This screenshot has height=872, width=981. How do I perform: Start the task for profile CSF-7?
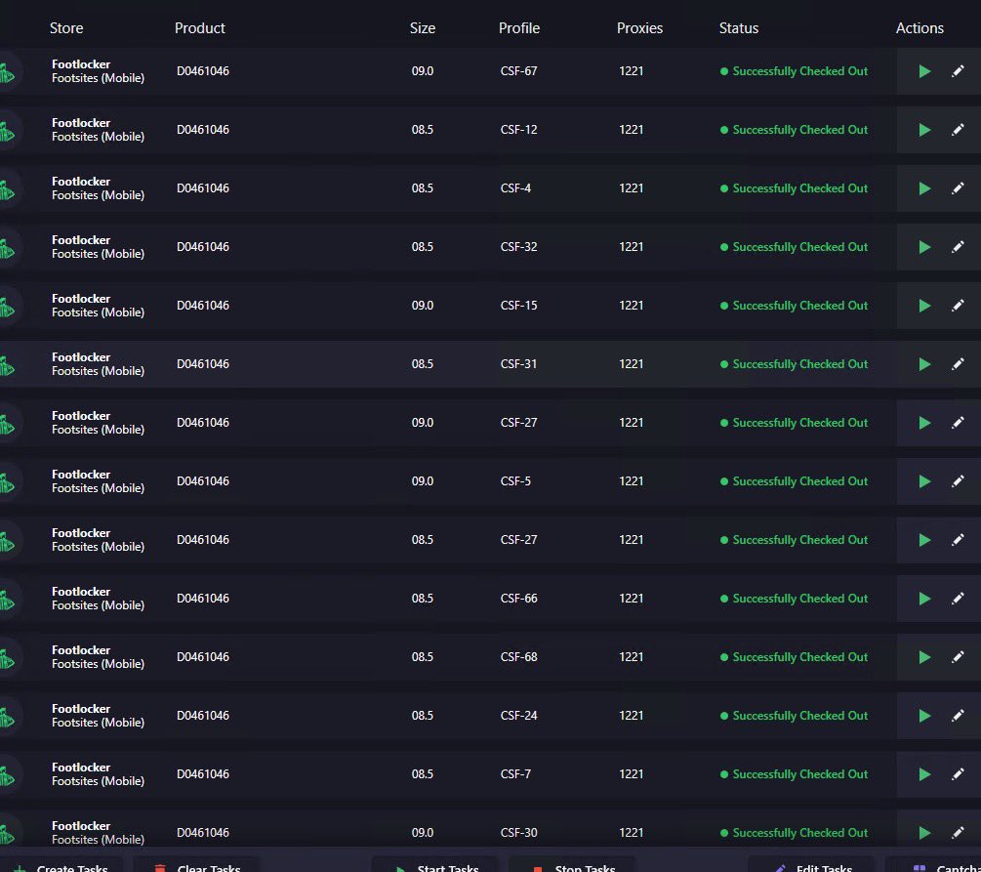[x=924, y=774]
